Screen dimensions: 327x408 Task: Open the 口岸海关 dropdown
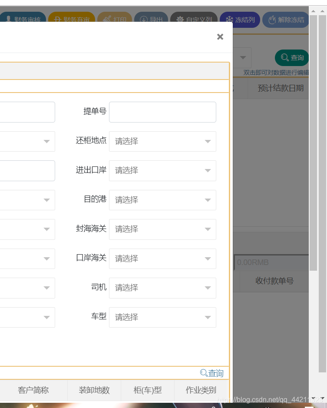[162, 259]
